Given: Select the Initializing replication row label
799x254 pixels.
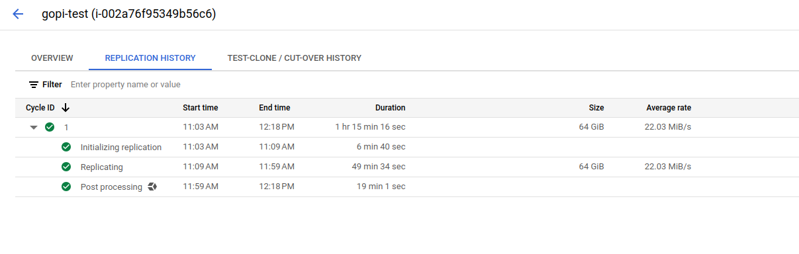Looking at the screenshot, I should (x=121, y=147).
